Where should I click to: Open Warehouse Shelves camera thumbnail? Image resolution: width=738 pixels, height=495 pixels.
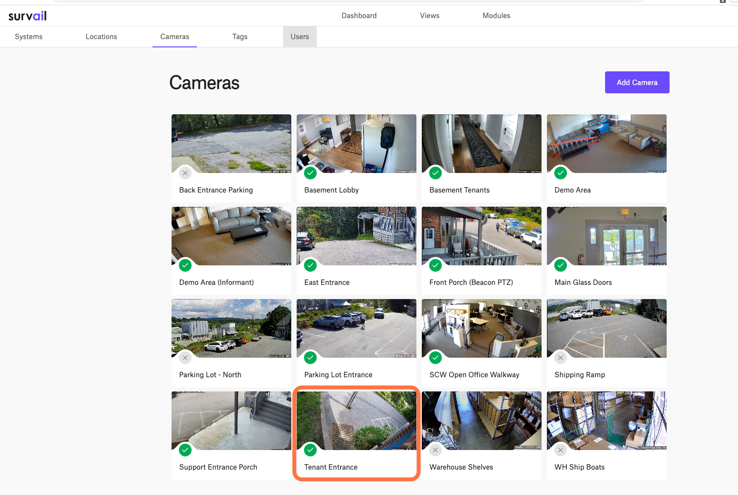pyautogui.click(x=481, y=421)
